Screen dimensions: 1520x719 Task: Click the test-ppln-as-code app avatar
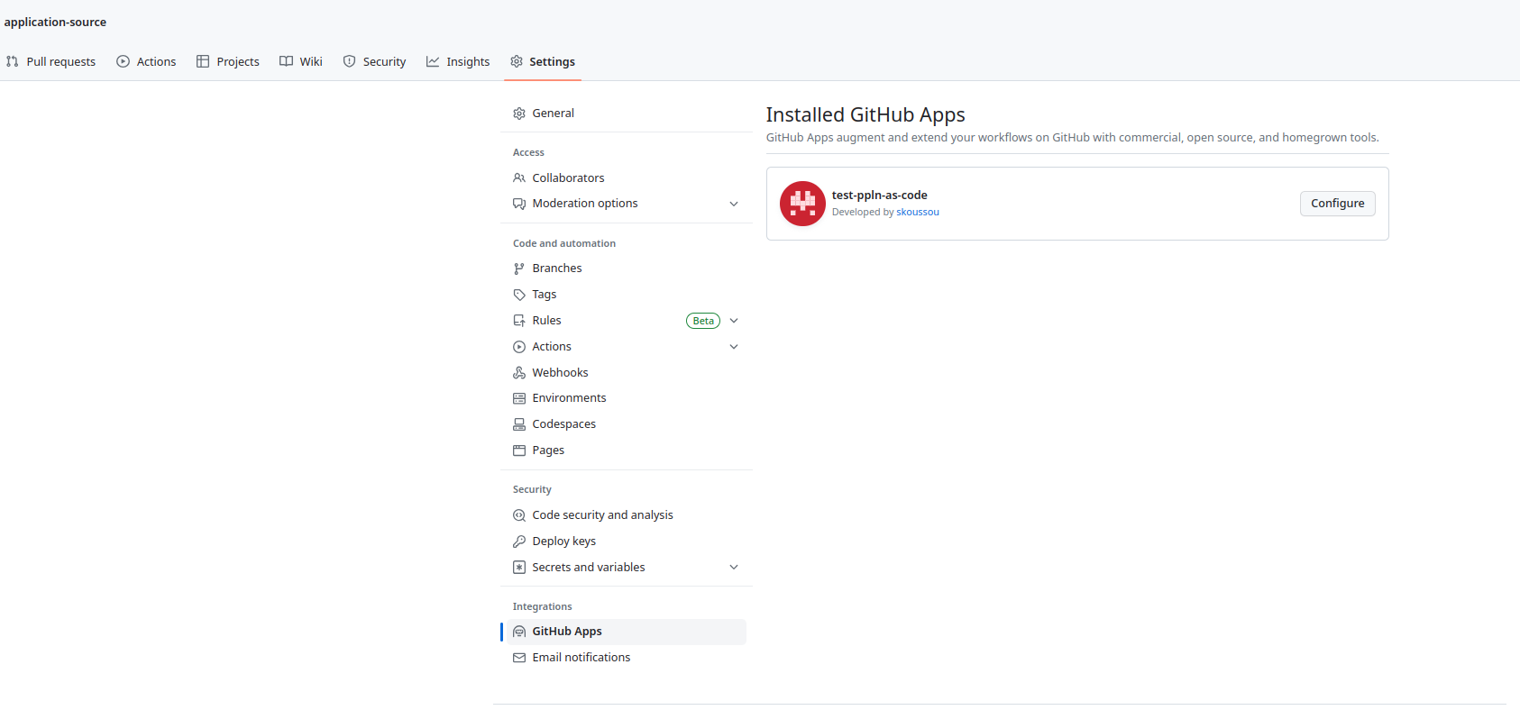click(x=802, y=204)
